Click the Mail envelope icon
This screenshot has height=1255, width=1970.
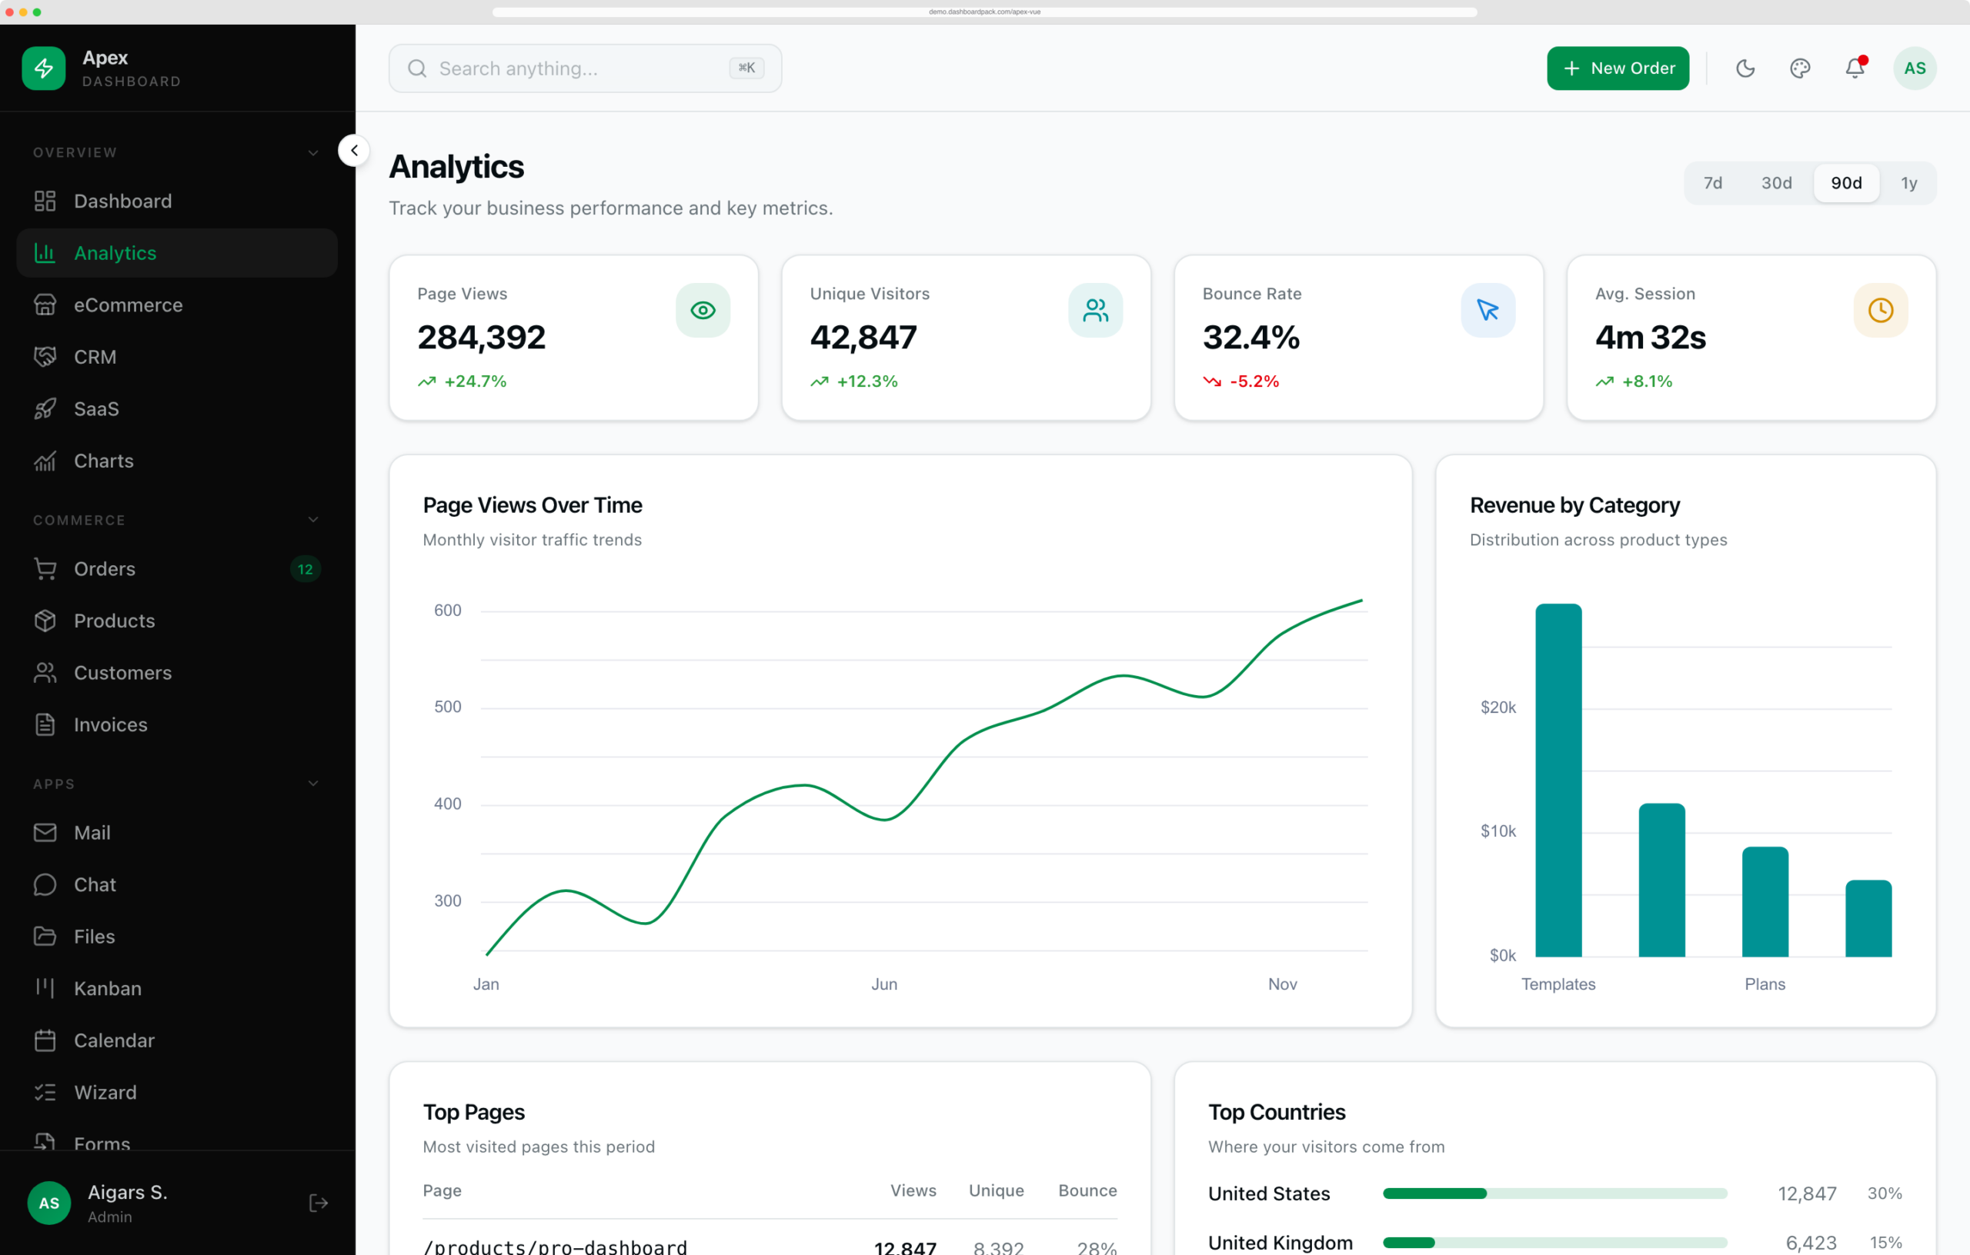point(45,832)
